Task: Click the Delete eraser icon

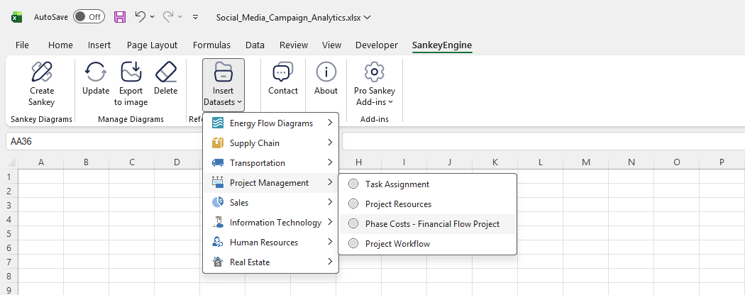Action: (x=166, y=72)
